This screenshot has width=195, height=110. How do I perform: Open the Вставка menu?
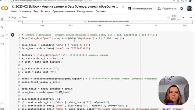[45, 11]
